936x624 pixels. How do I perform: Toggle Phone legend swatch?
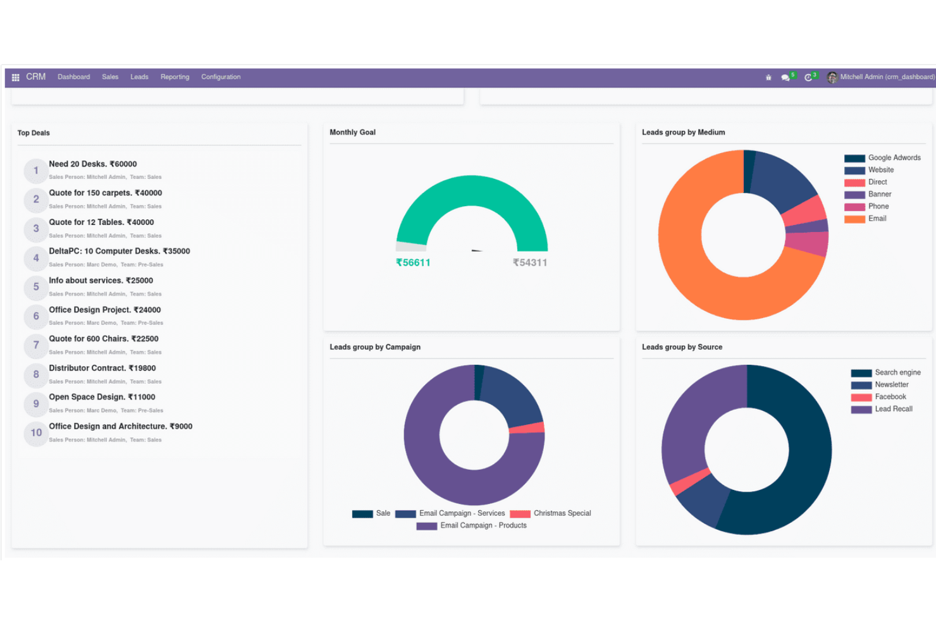coord(854,207)
